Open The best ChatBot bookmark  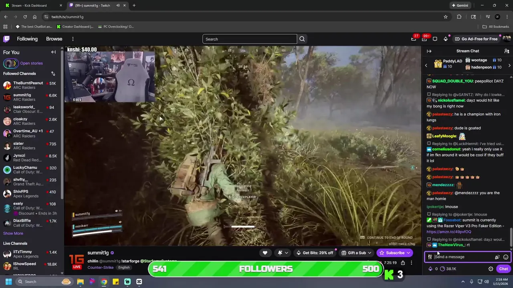coord(34,27)
